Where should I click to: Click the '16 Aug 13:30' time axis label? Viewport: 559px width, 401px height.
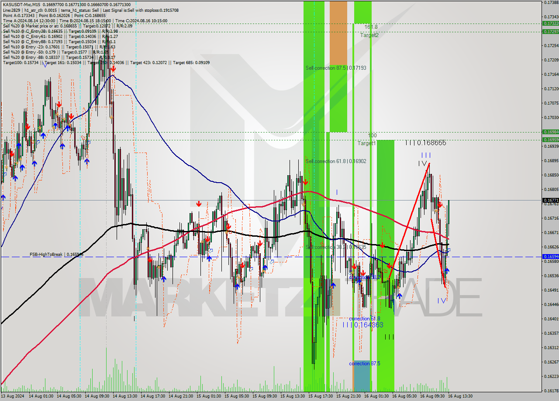click(460, 396)
